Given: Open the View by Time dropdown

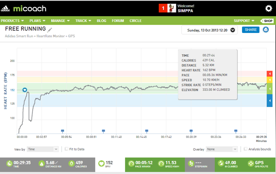Looking at the screenshot, I should [x=43, y=149].
